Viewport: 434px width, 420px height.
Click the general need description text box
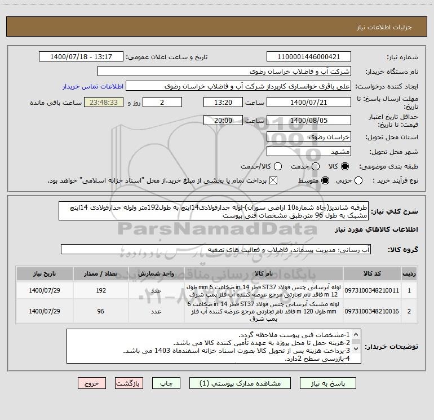214,211
